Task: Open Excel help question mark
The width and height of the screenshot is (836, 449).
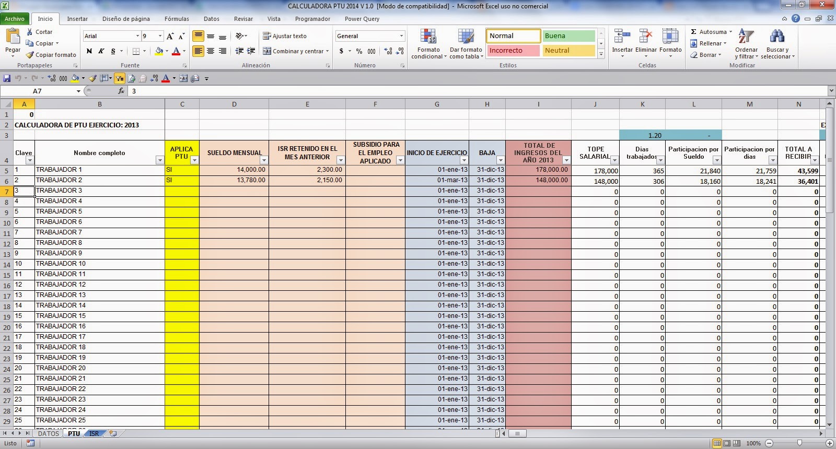Action: click(796, 18)
